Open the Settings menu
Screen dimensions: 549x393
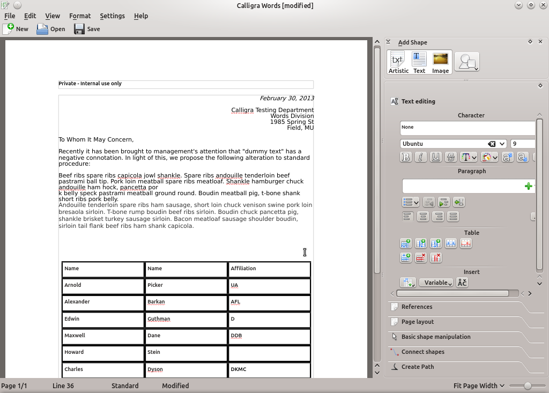(x=112, y=16)
